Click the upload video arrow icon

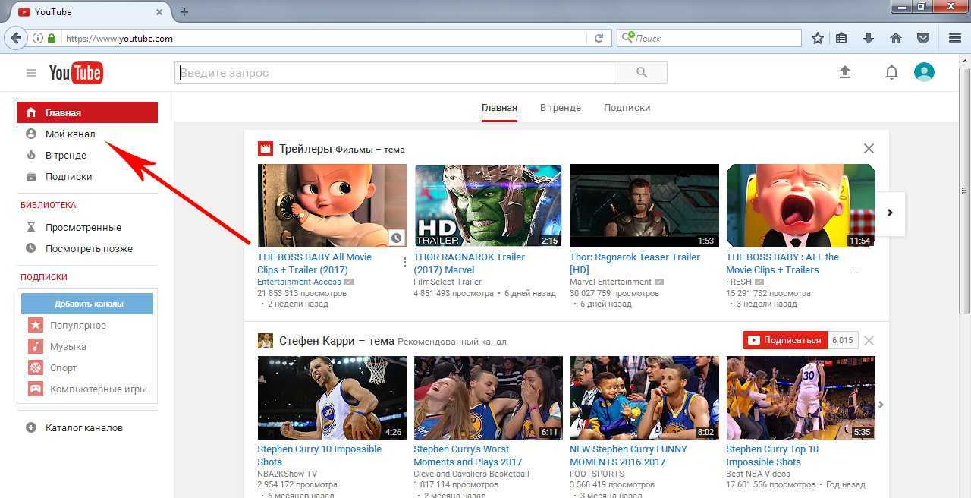pos(845,72)
